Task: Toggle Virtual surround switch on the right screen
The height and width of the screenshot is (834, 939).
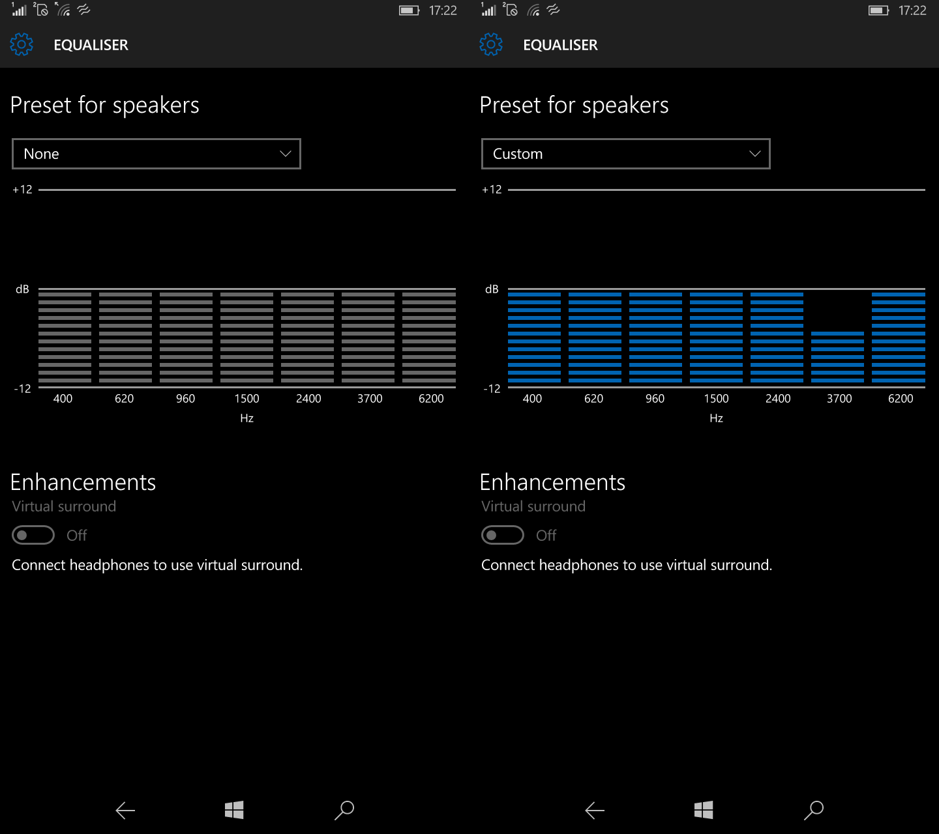Action: 503,535
